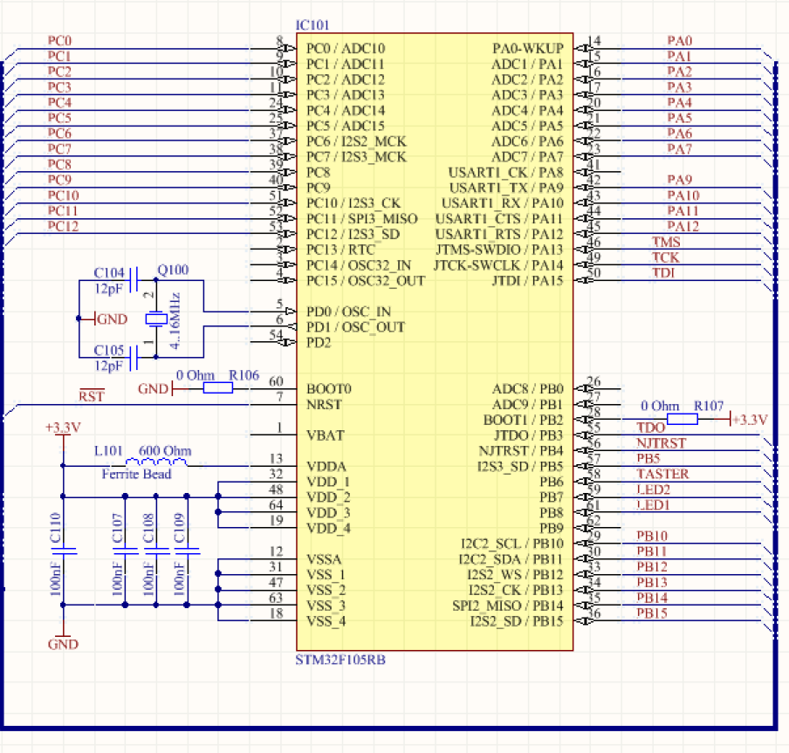The width and height of the screenshot is (789, 753).
Task: Click the PA0-WKUP pin name
Action: click(x=528, y=48)
